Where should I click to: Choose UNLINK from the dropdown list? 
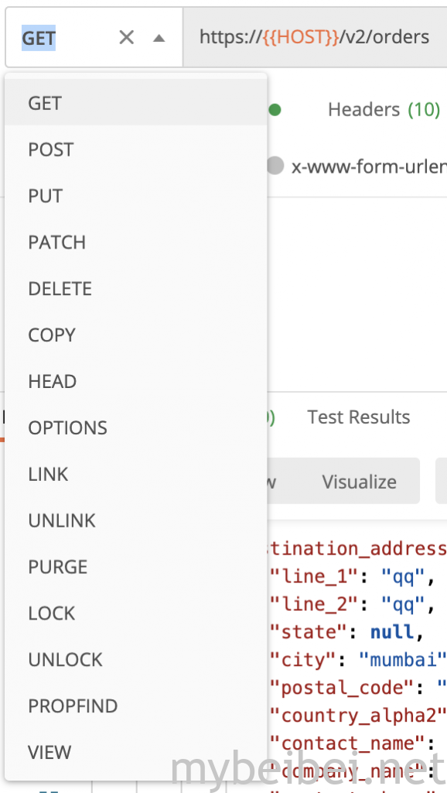click(136, 520)
